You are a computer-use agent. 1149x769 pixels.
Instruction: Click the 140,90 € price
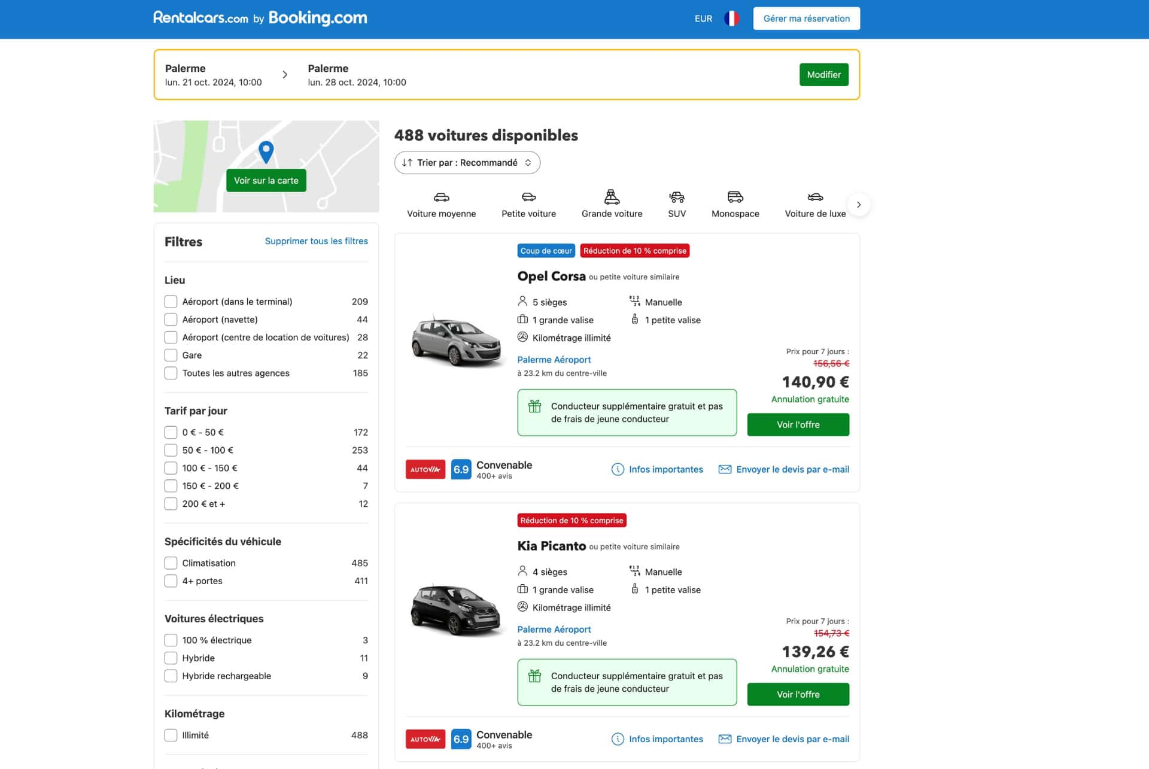[x=815, y=382]
